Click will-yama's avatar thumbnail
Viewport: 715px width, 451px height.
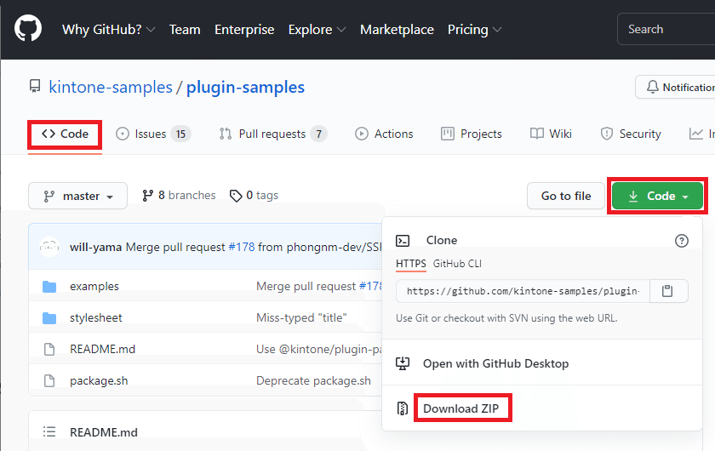49,247
